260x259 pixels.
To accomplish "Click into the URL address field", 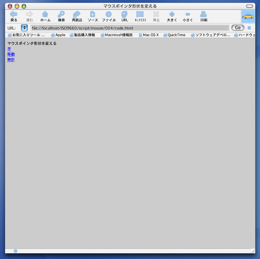I will click(130, 28).
